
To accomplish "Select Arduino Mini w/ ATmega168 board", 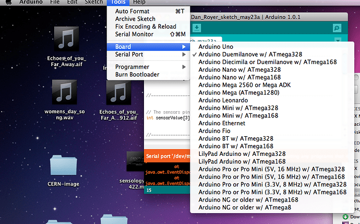I will click(x=272, y=116).
